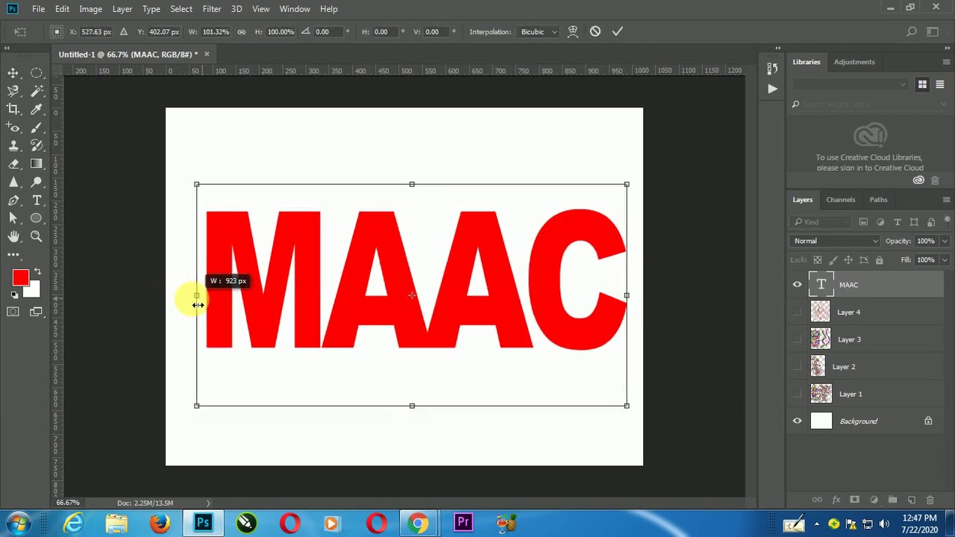The height and width of the screenshot is (537, 955).
Task: Open the Fill slider dropdown arrow
Action: pyautogui.click(x=944, y=260)
